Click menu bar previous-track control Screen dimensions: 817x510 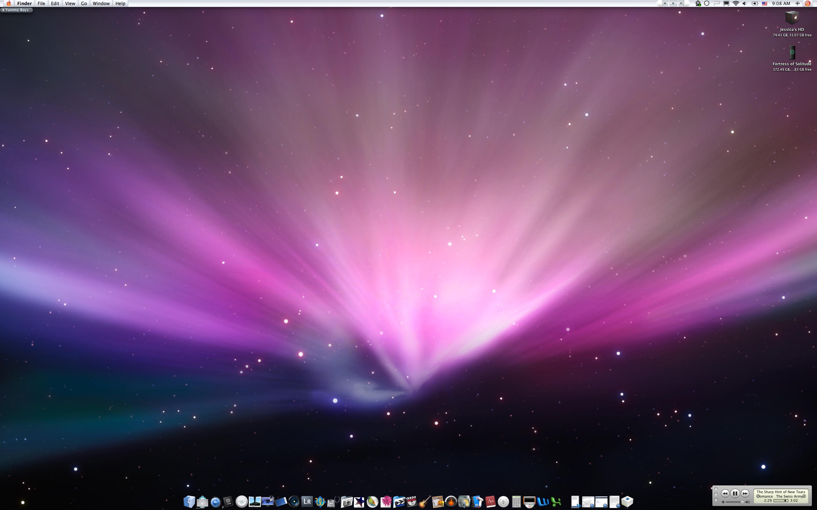point(665,4)
